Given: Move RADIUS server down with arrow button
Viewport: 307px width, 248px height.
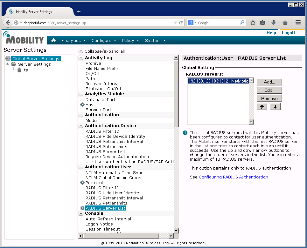Looking at the screenshot, I should point(275,107).
